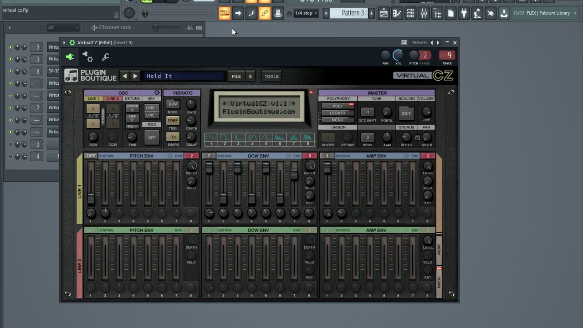
Task: Click the master VOLUME knob
Action: pyautogui.click(x=426, y=112)
